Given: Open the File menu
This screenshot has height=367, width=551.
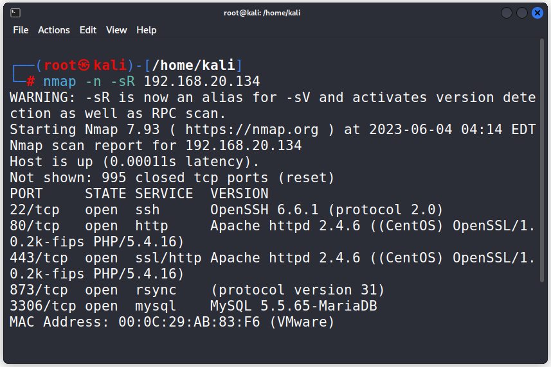Looking at the screenshot, I should pyautogui.click(x=21, y=30).
